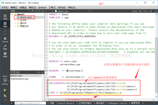Click the demo1.pro file icon in the editor toolbar

pyautogui.click(x=56, y=11)
